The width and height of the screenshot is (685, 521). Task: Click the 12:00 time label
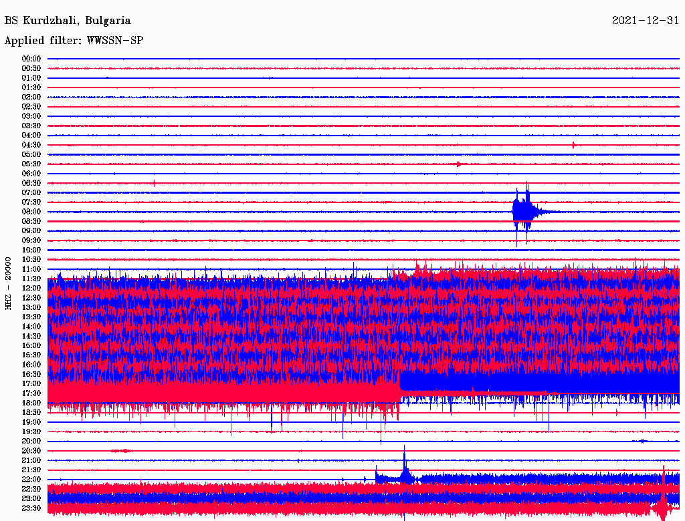[31, 289]
